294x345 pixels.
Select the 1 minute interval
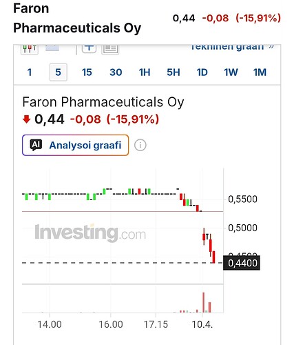[30, 72]
